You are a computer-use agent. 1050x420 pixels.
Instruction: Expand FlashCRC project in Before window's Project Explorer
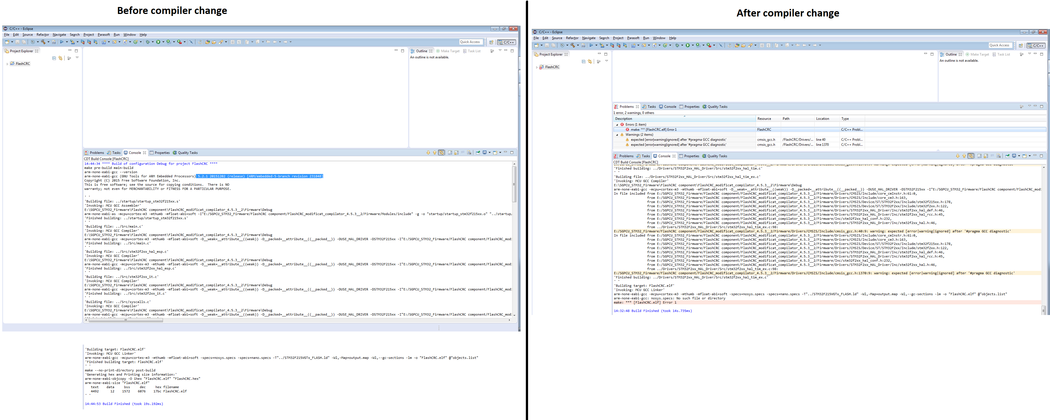pos(7,64)
